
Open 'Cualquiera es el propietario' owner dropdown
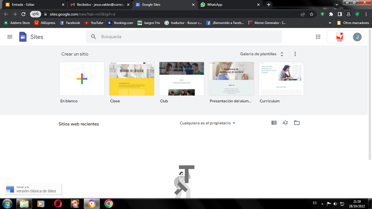(207, 123)
